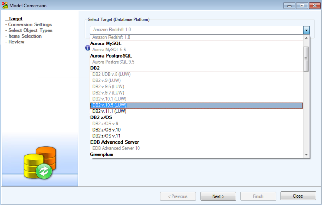Click the DB2 group header
The width and height of the screenshot is (322, 205).
pos(197,68)
